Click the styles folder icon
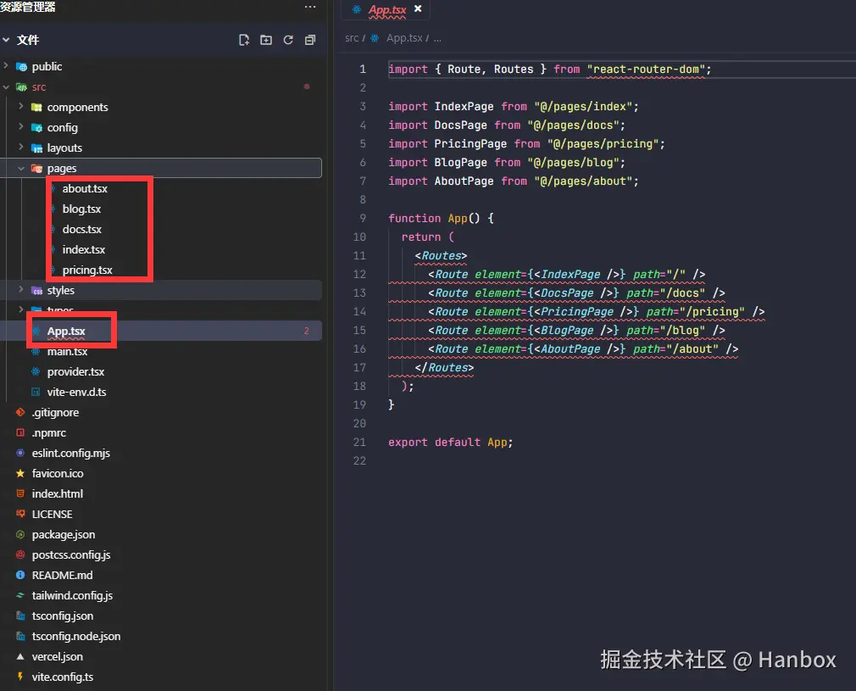856x691 pixels. click(36, 291)
